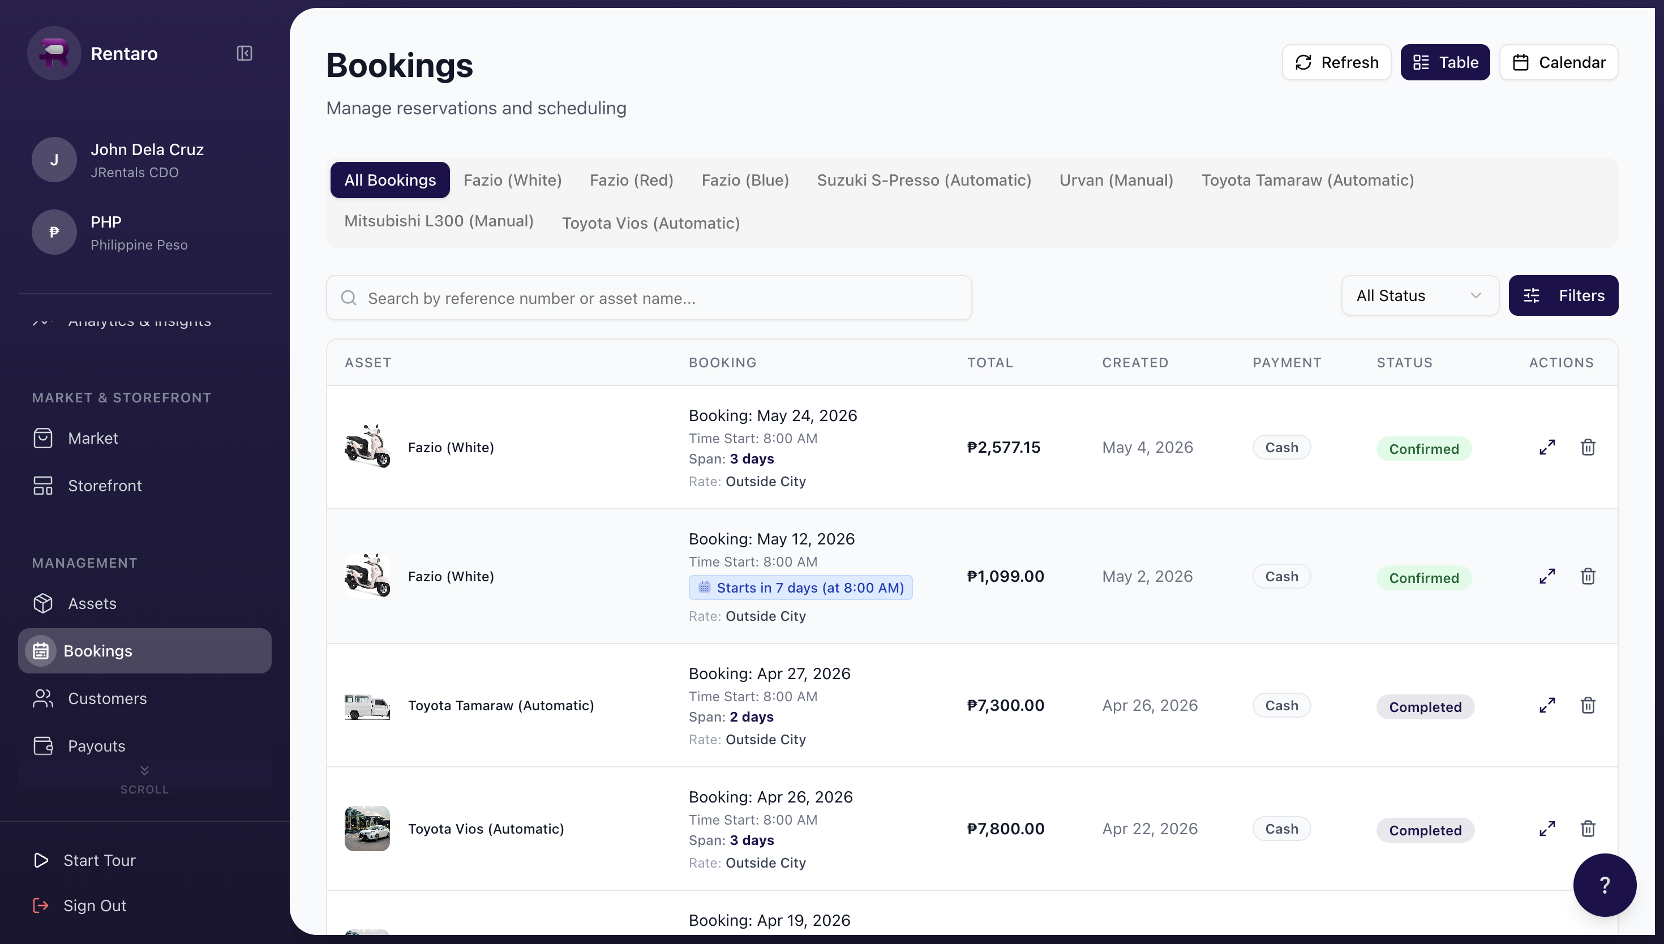Select the Toyota Vios (Automatic) tab
The height and width of the screenshot is (944, 1664).
pos(651,223)
